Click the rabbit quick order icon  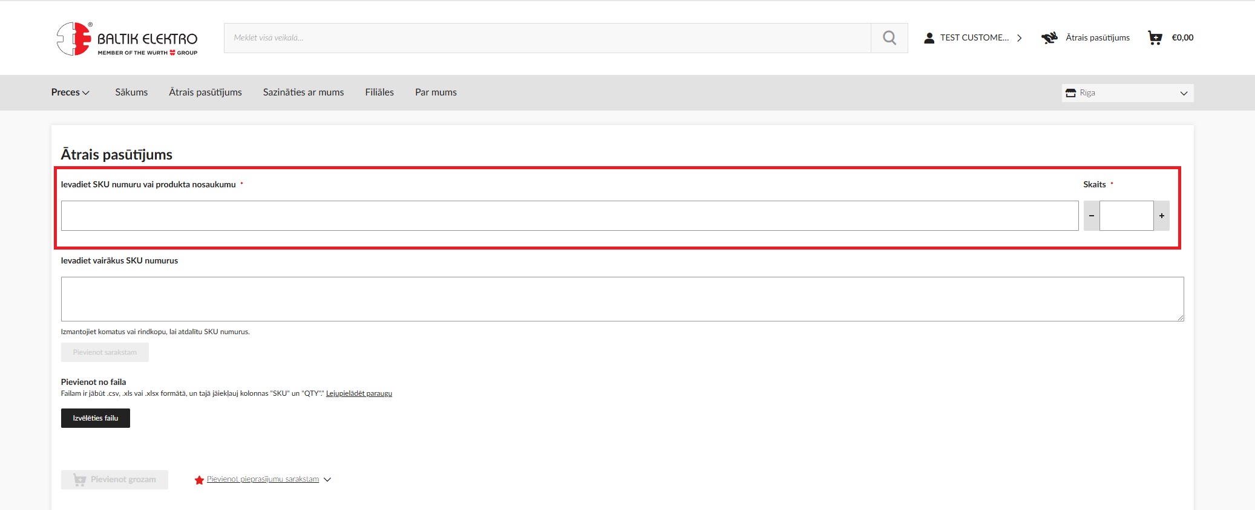1049,38
